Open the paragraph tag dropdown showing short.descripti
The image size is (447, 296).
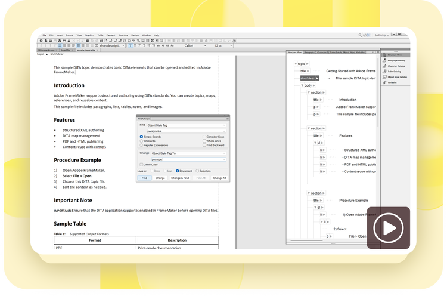112,46
